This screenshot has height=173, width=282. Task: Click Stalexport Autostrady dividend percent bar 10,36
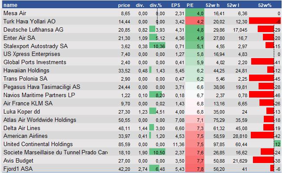pyautogui.click(x=157, y=45)
